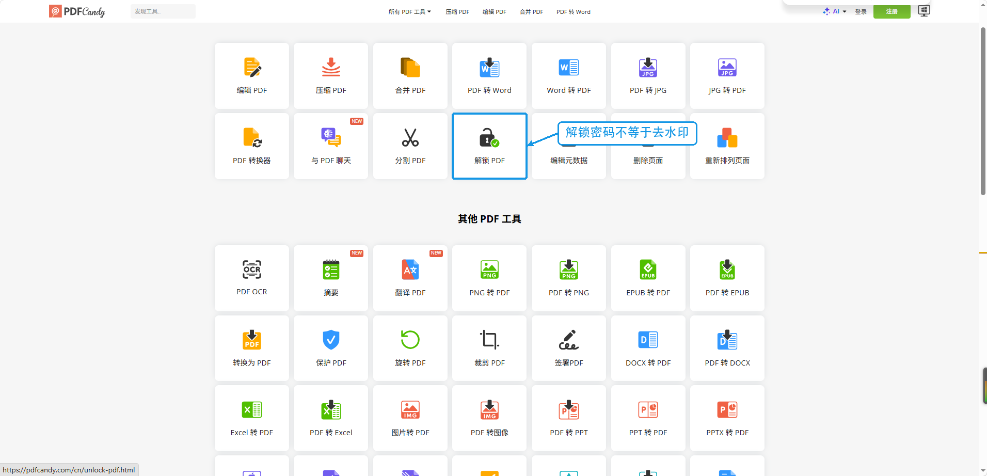
Task: Open 合并 PDF in the top navigation
Action: coord(531,12)
